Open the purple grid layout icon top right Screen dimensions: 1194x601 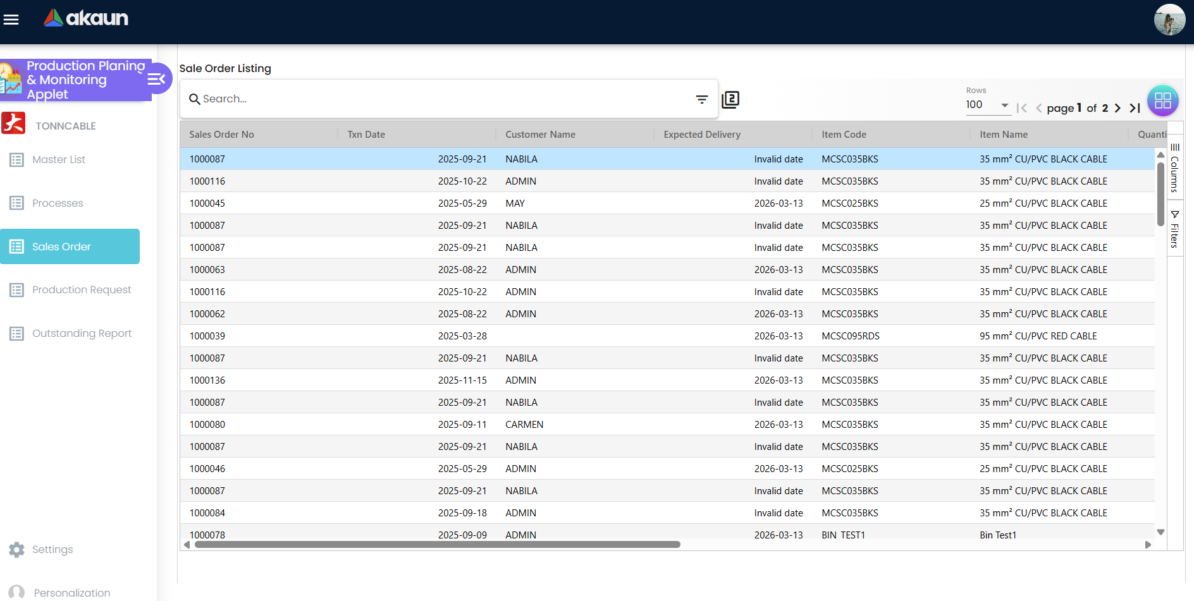tap(1163, 100)
